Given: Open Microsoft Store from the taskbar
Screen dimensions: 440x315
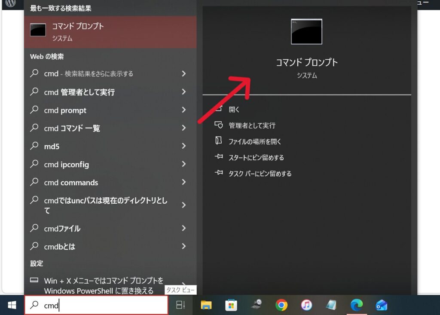Looking at the screenshot, I should point(231,305).
